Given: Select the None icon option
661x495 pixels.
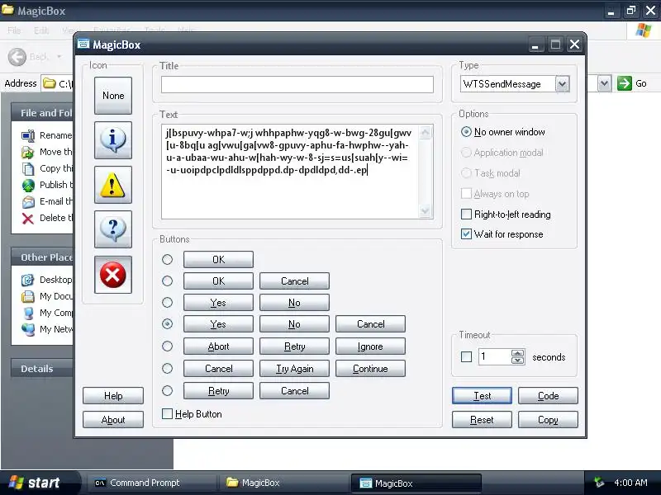Looking at the screenshot, I should pos(113,96).
